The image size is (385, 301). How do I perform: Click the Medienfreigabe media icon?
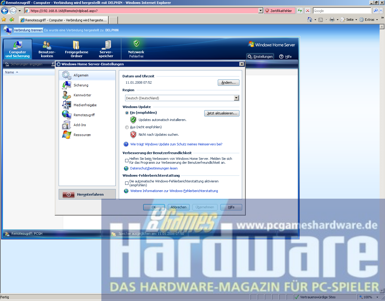(67, 105)
